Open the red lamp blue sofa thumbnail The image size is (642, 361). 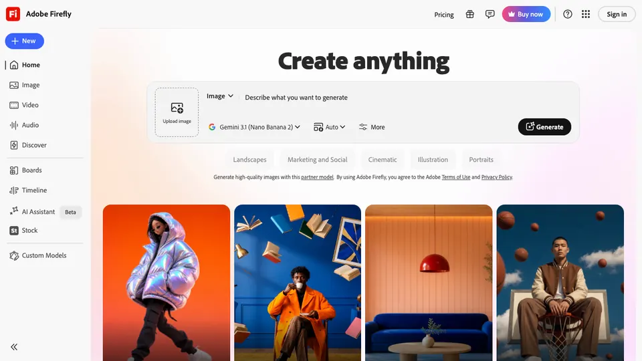tap(429, 283)
